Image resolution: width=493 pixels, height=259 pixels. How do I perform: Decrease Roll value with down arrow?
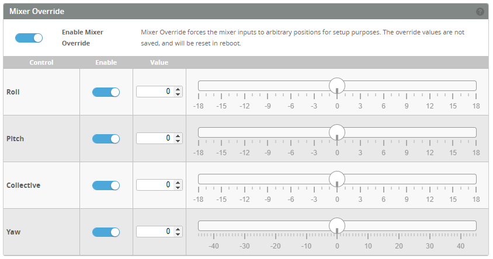178,94
